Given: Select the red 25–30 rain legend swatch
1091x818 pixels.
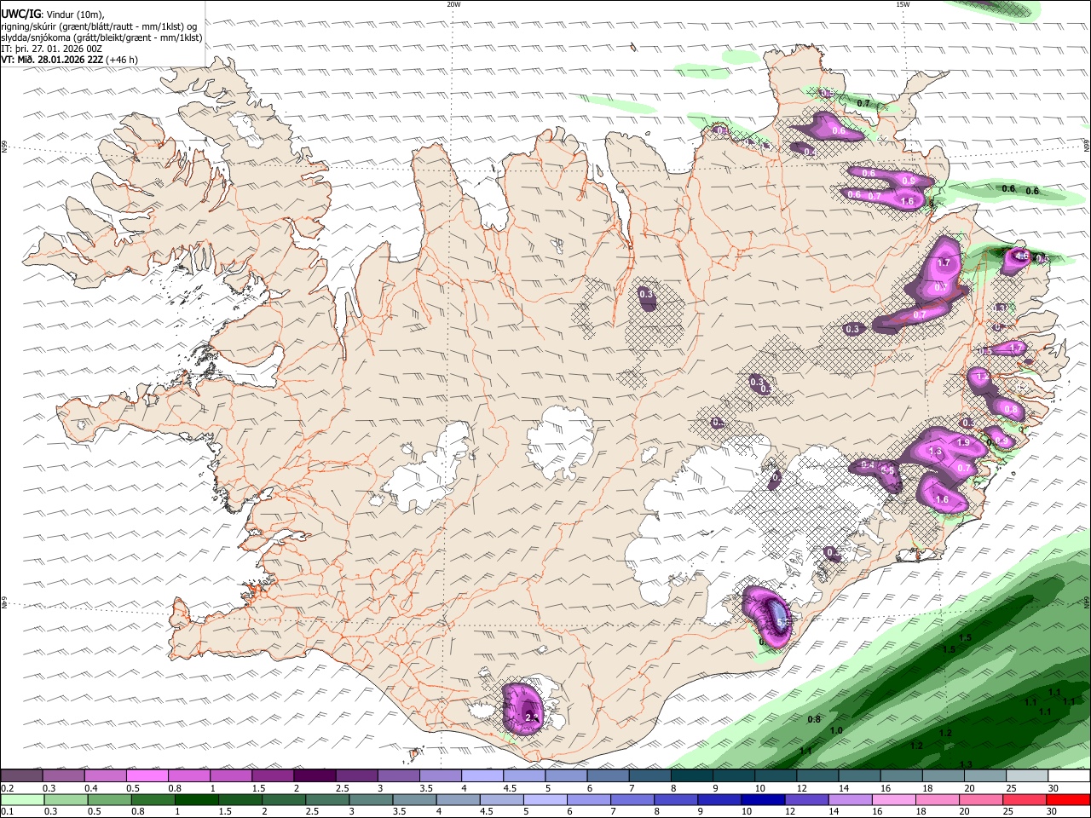Looking at the screenshot, I should [x=1024, y=800].
